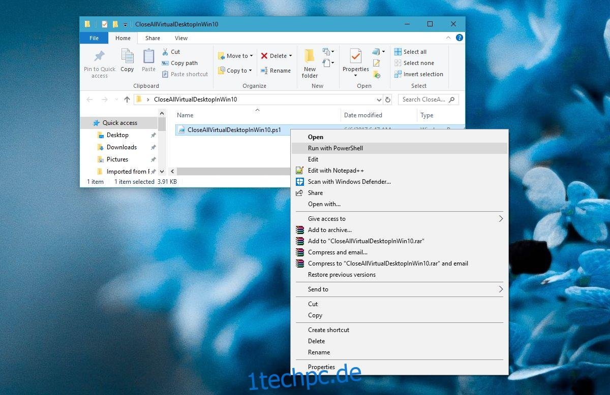Open the address bar history dropdown
This screenshot has width=610, height=395.
pyautogui.click(x=379, y=100)
